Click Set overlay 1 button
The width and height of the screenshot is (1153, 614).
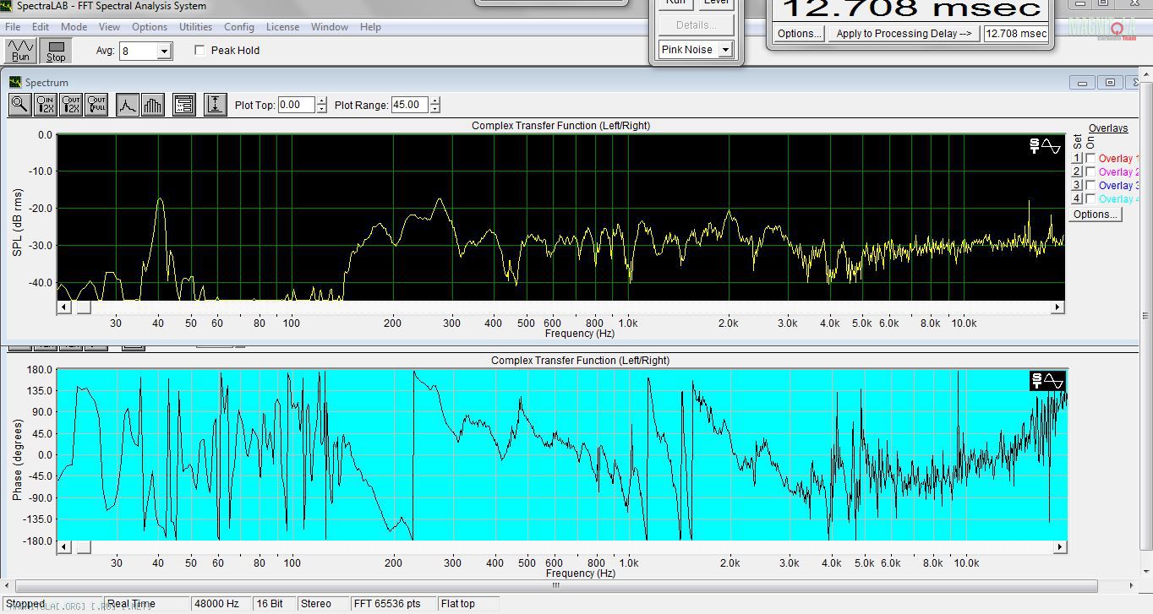1077,158
